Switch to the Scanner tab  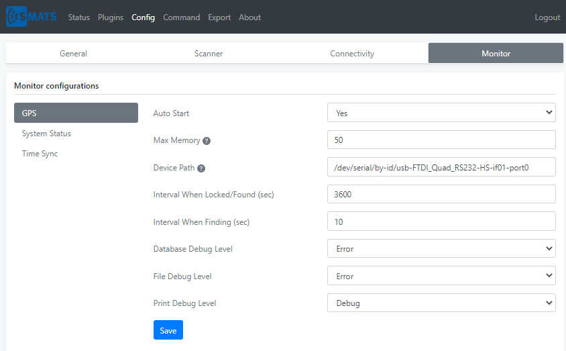[209, 54]
